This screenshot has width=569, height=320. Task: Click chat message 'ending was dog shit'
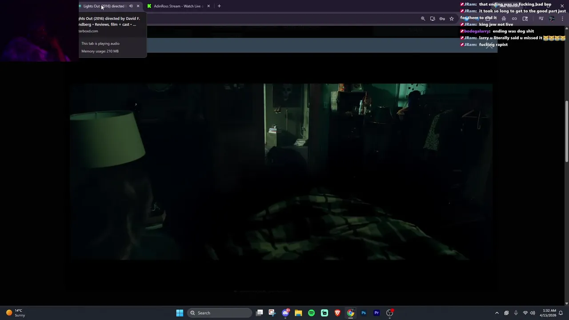pyautogui.click(x=513, y=31)
